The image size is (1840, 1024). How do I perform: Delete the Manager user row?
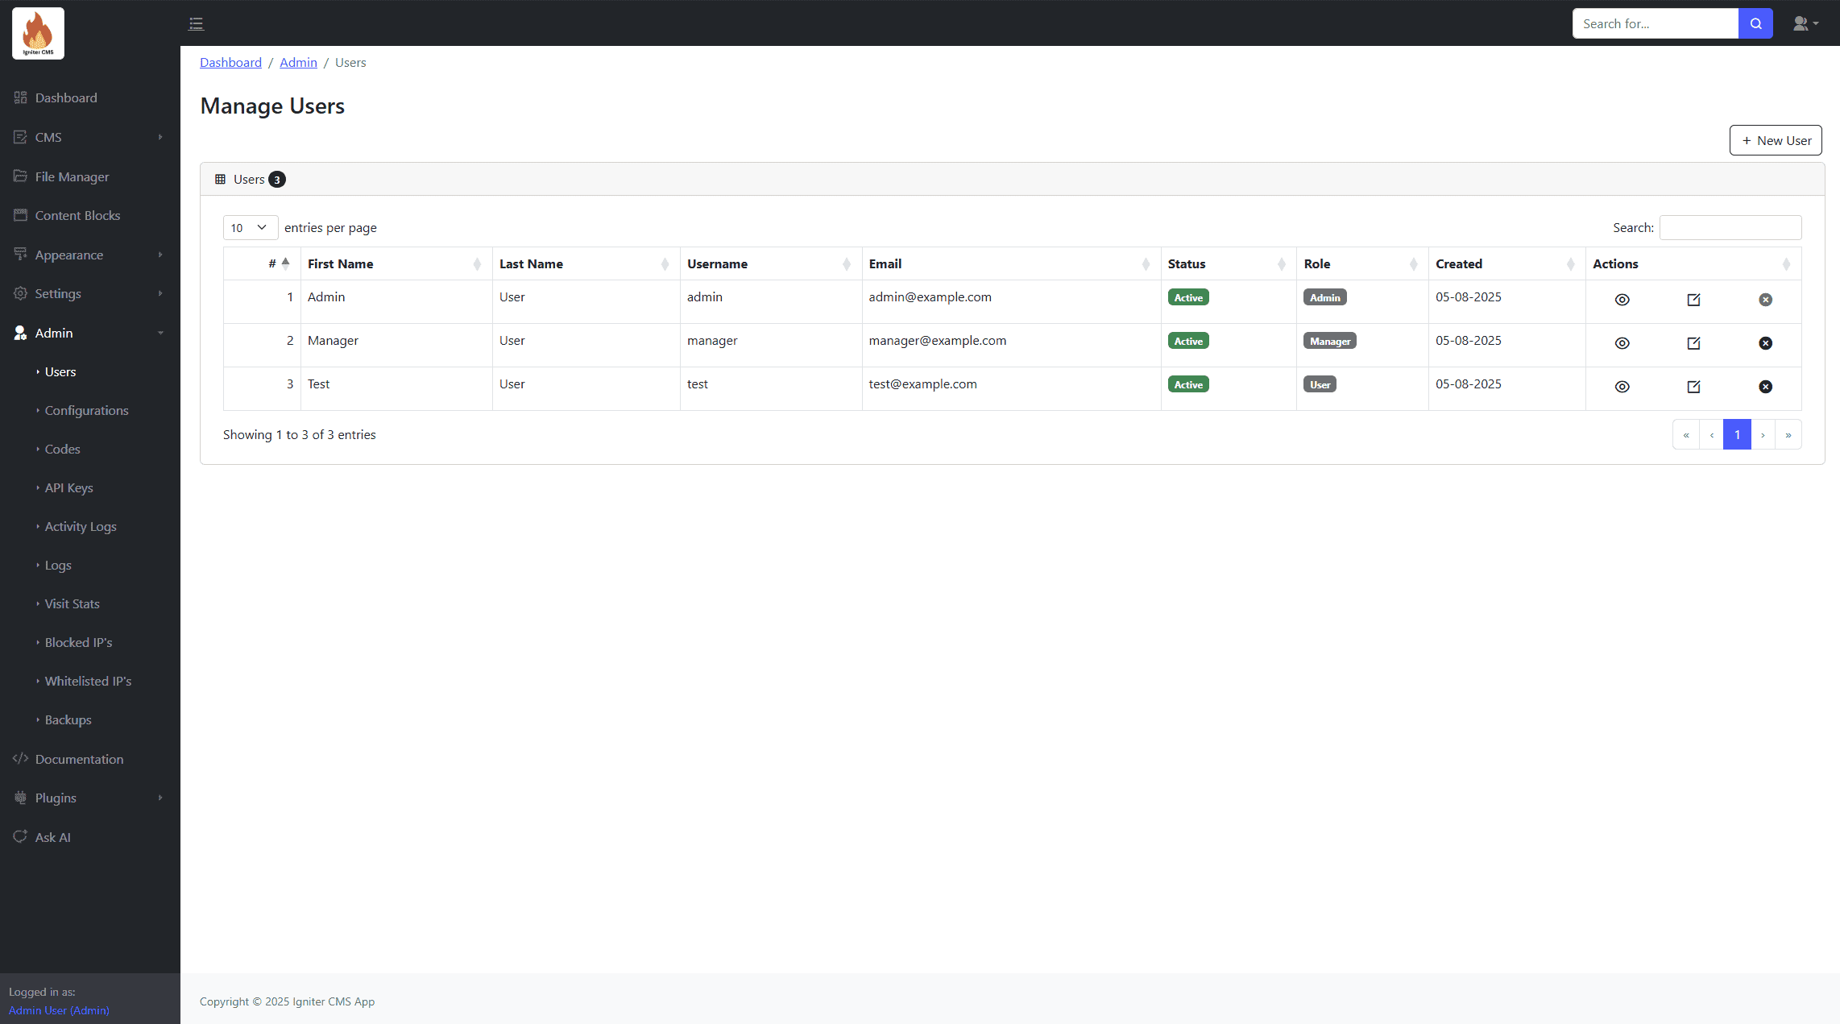1765,343
